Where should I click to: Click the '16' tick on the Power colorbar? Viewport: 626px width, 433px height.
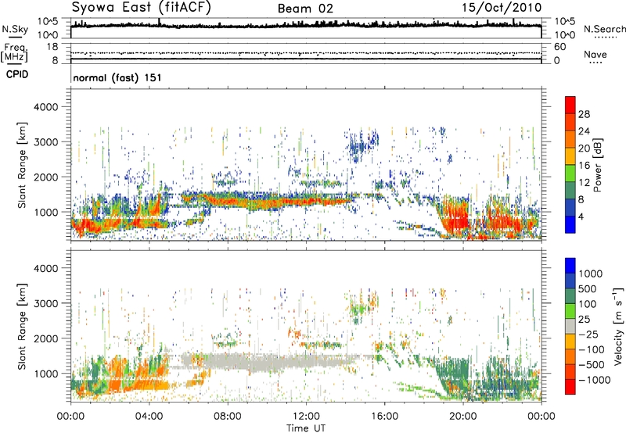(x=584, y=166)
